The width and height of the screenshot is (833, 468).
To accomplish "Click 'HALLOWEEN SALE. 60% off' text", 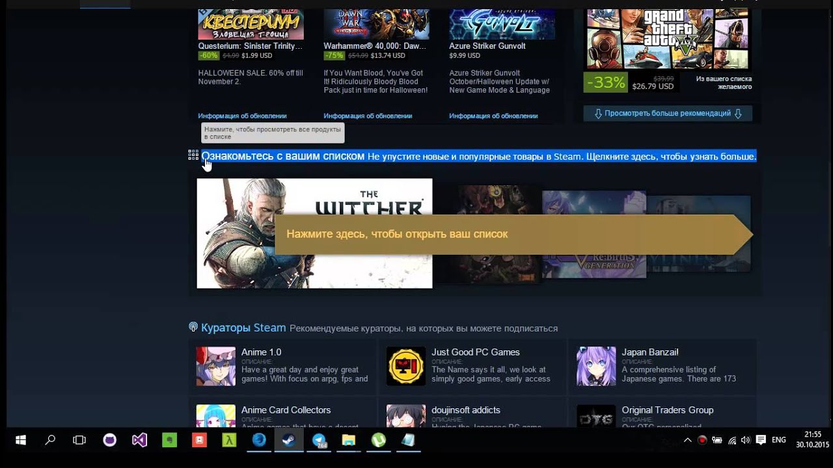I will [250, 77].
